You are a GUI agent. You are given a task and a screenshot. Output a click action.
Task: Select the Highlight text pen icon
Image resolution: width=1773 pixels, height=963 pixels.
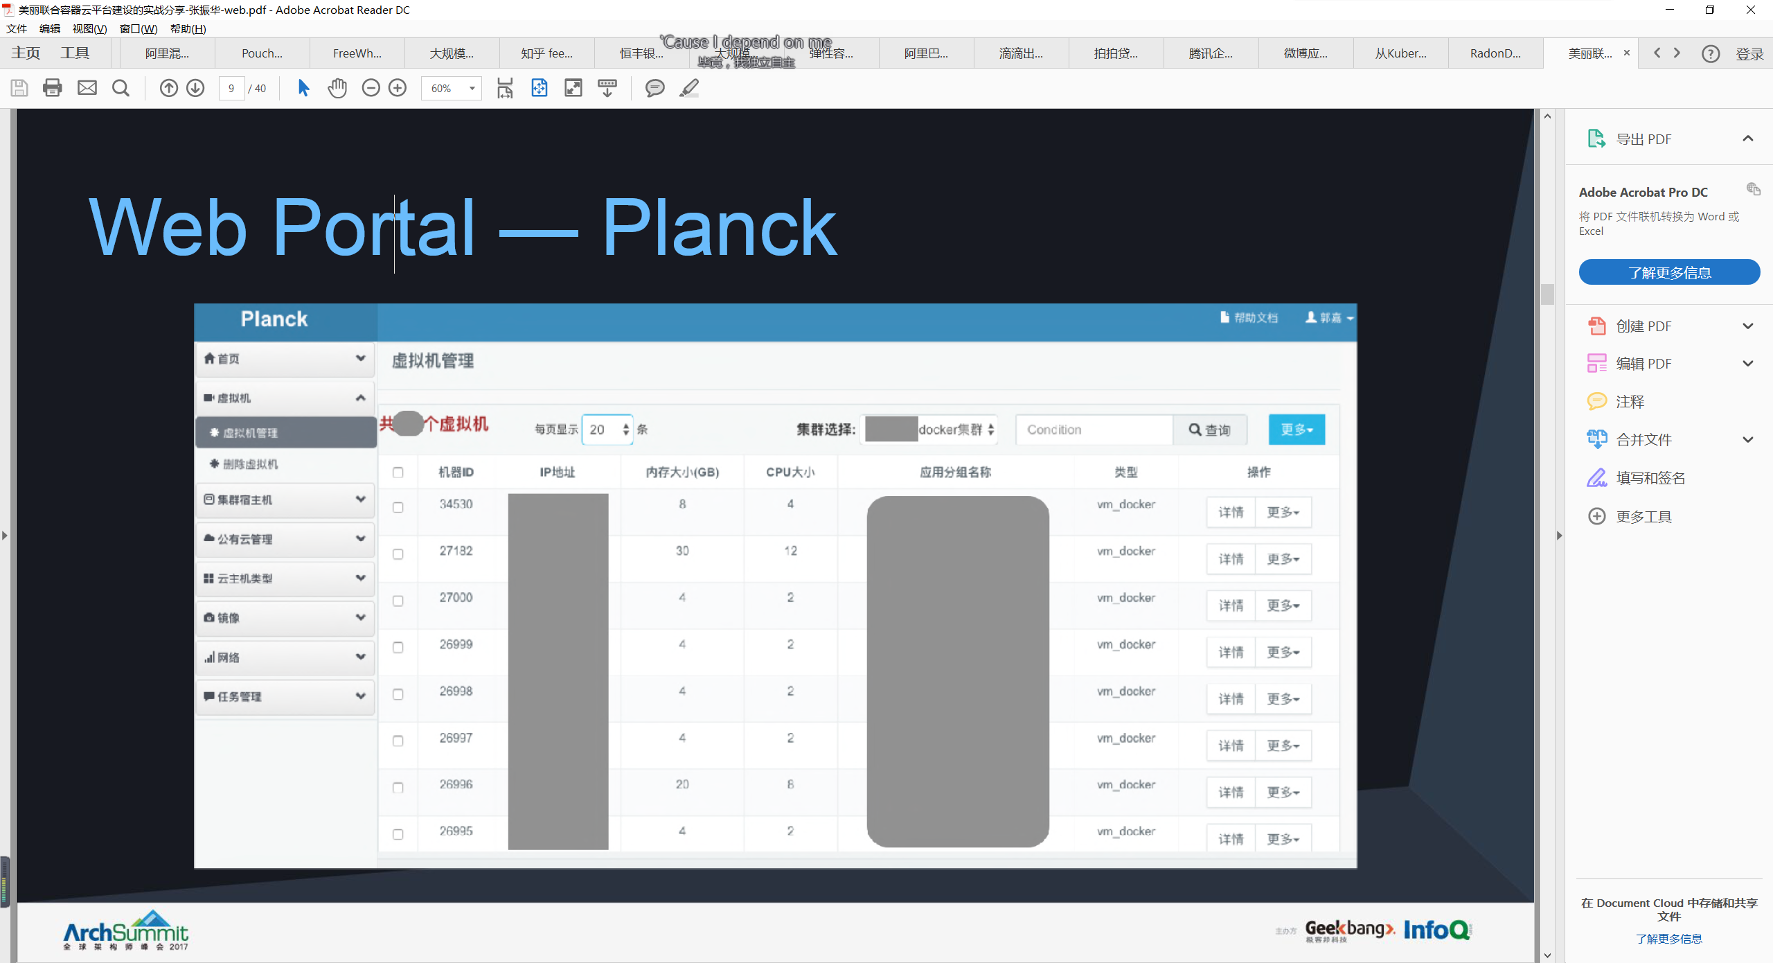point(689,88)
